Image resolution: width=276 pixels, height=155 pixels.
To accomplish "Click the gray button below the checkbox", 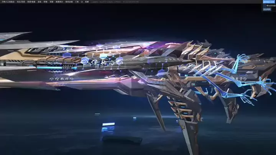I will tap(267, 9).
